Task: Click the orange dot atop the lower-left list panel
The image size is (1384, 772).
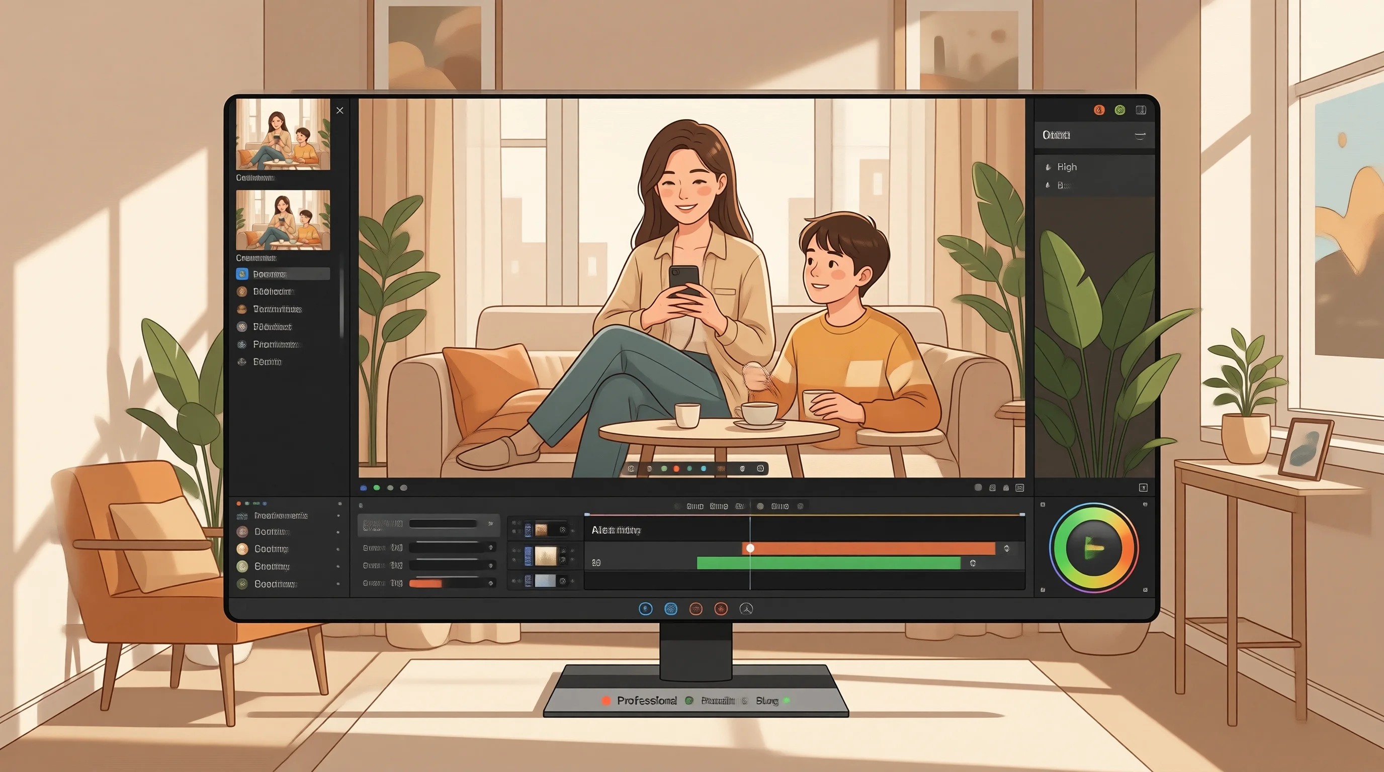Action: click(238, 504)
